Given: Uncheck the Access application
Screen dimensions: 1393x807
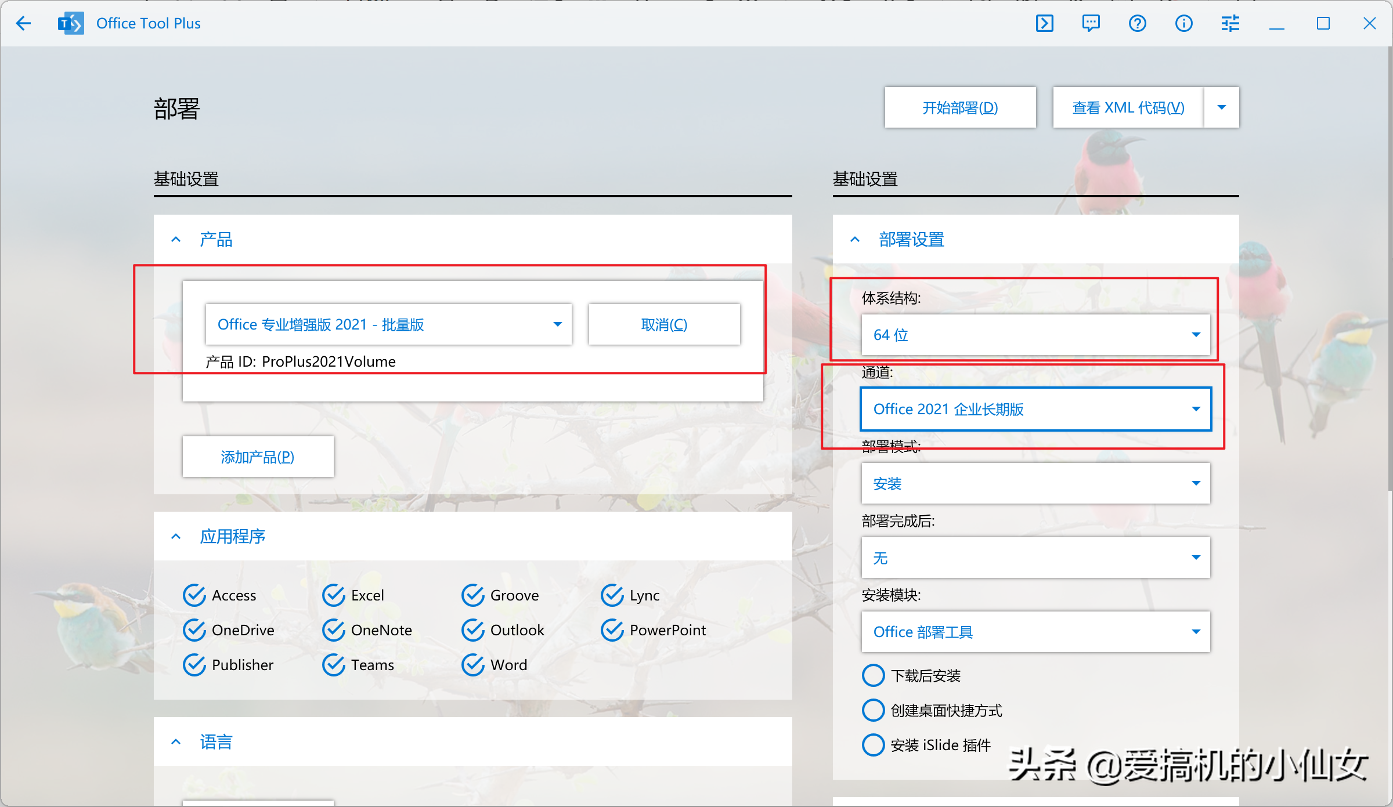Looking at the screenshot, I should click(219, 595).
